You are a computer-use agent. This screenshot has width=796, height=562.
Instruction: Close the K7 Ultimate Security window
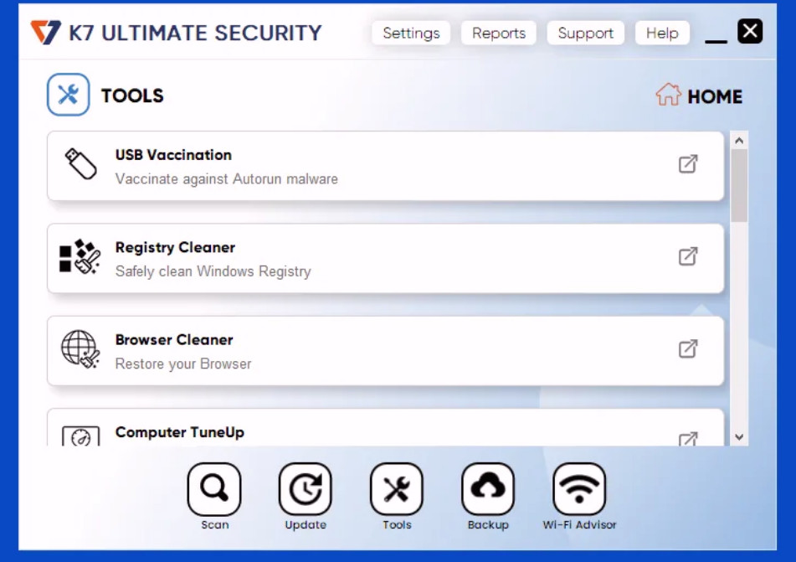[750, 32]
